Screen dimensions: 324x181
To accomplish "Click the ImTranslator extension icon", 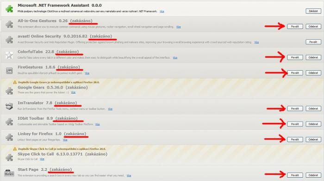I will (x=9, y=106).
